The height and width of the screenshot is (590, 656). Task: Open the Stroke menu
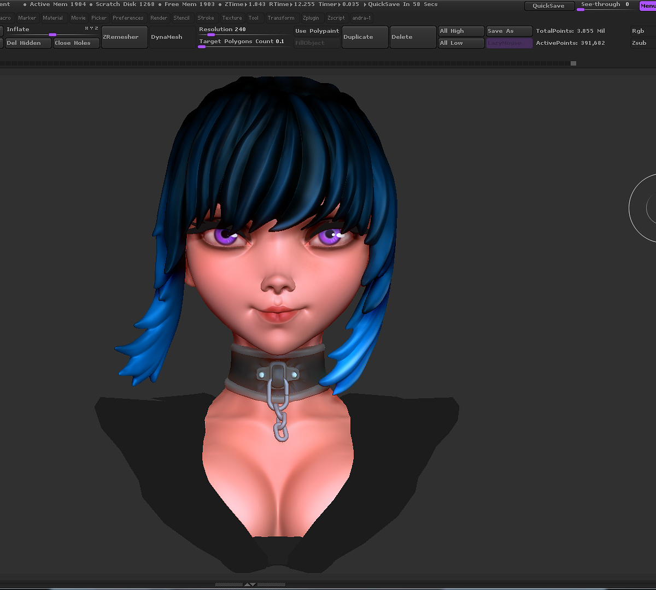pyautogui.click(x=206, y=18)
